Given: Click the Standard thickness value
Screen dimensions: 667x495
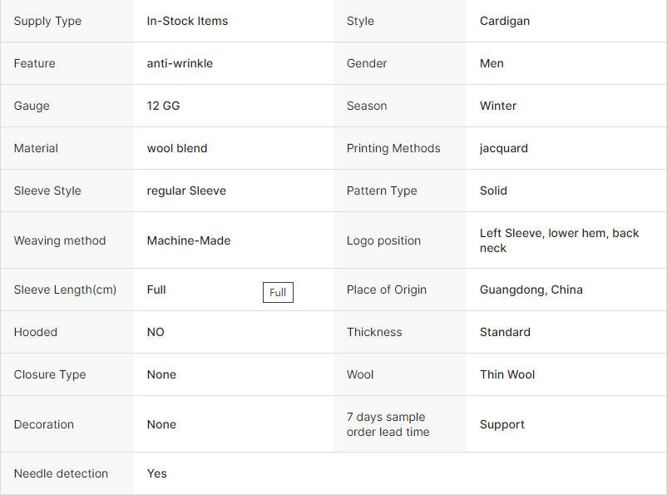Looking at the screenshot, I should tap(505, 332).
